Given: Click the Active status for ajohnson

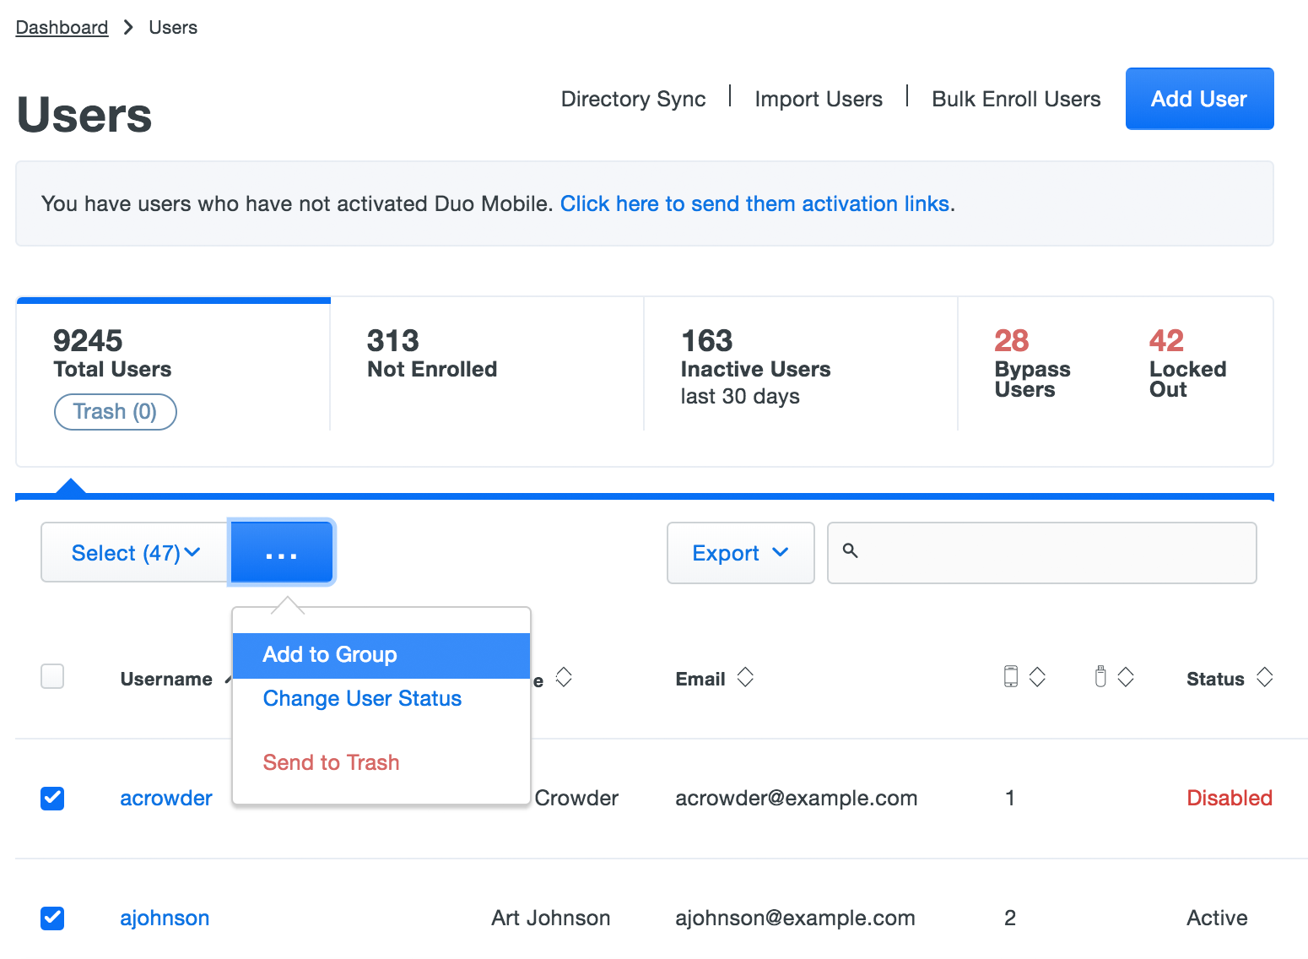Looking at the screenshot, I should coord(1217,918).
